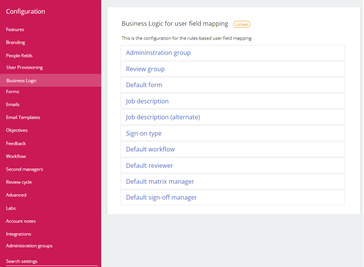Viewport: 364px width, 267px height.
Task: Expand the Default form section
Action: coord(144,85)
